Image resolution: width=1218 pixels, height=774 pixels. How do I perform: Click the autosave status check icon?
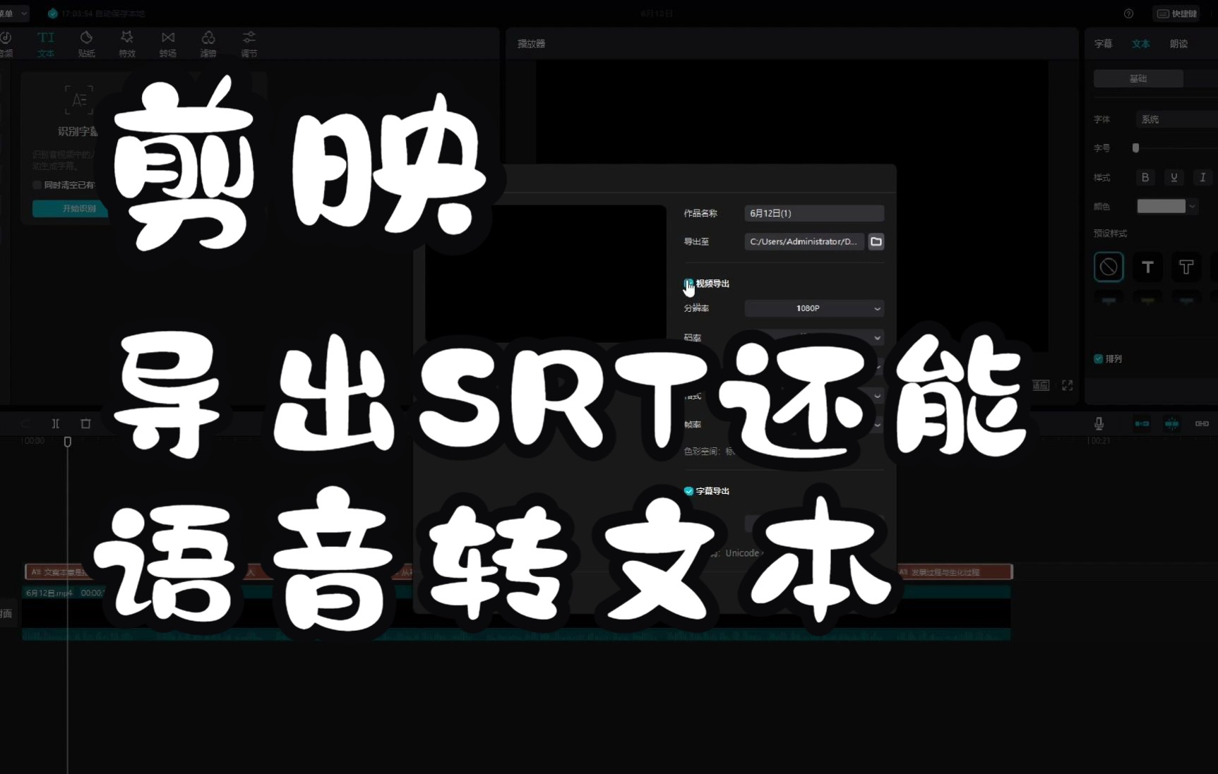tap(52, 13)
